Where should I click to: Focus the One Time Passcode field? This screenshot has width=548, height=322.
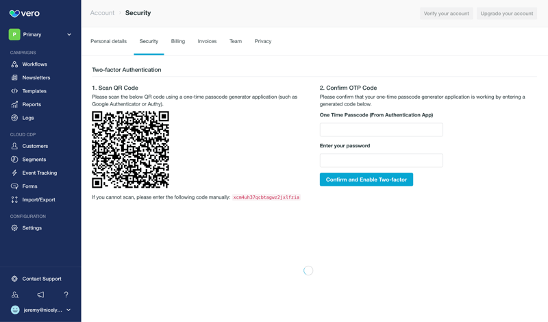pyautogui.click(x=381, y=129)
